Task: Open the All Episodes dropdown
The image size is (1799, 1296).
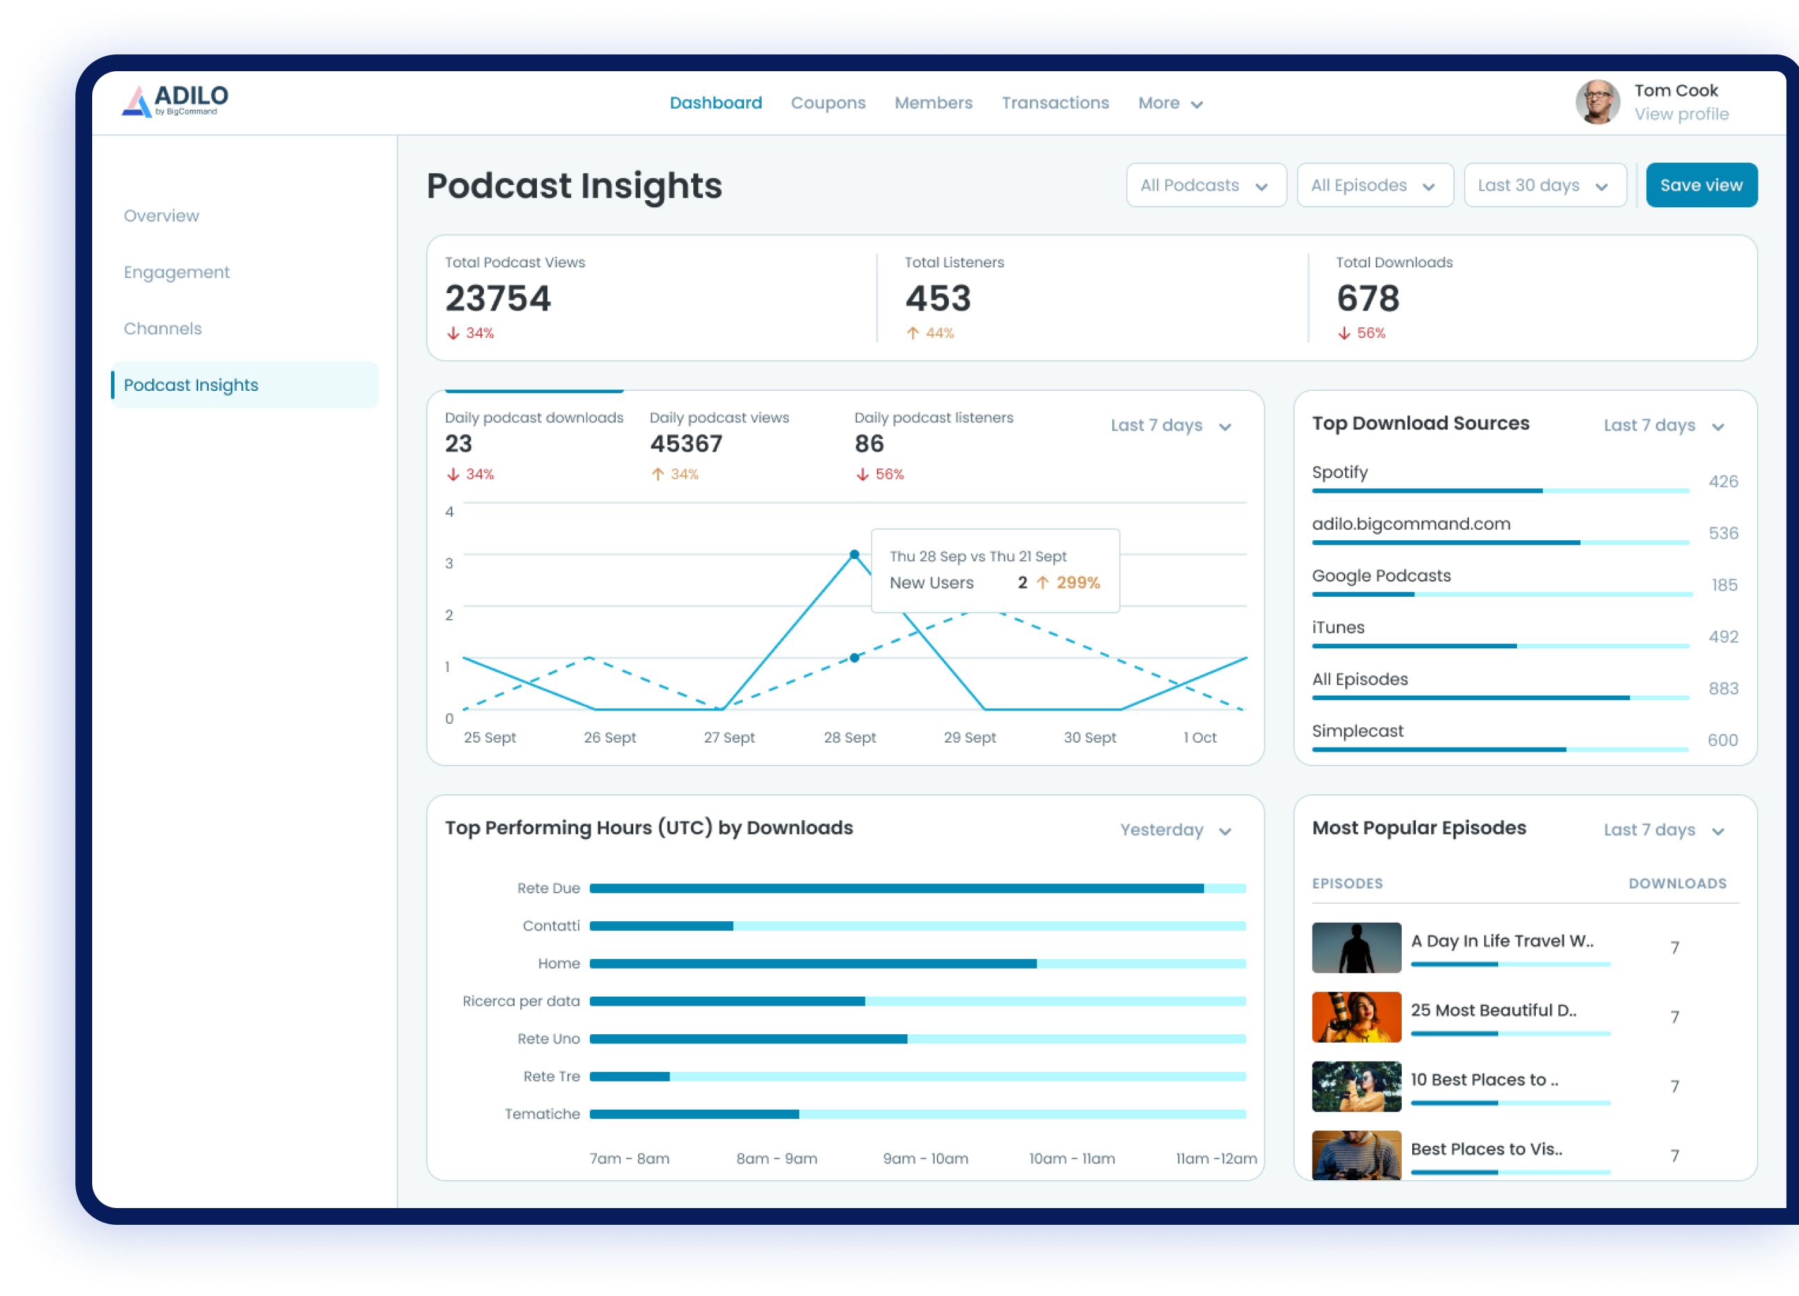Action: 1375,186
